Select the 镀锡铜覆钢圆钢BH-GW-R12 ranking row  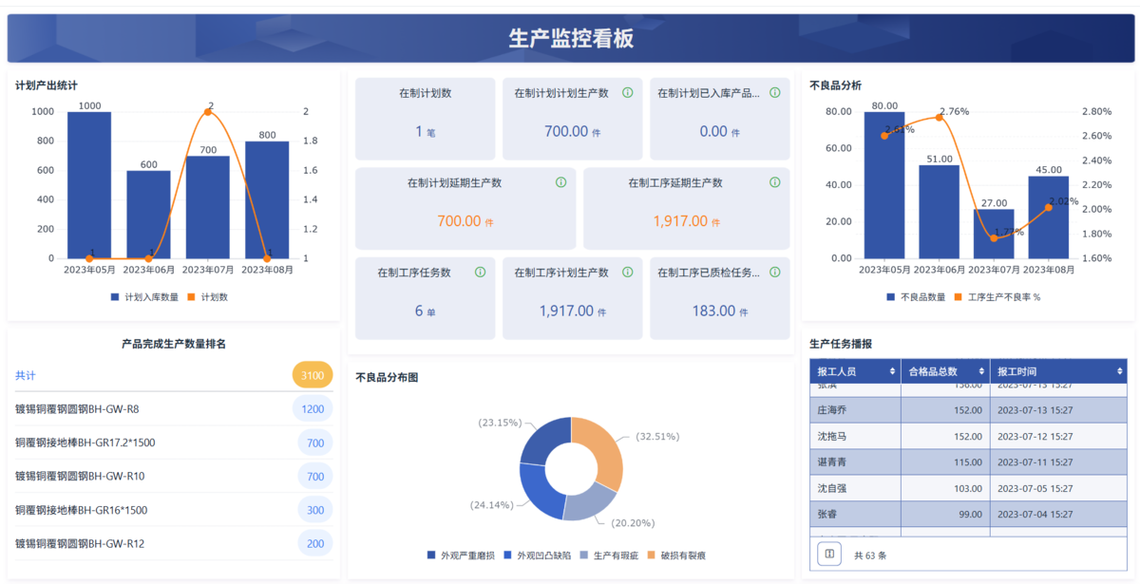click(x=174, y=544)
